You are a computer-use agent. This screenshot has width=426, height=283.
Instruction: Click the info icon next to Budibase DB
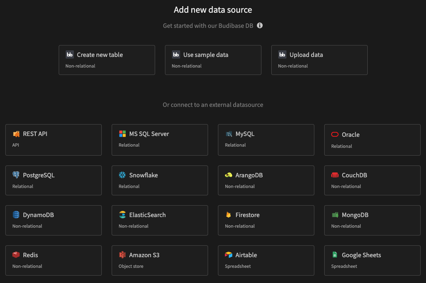coord(260,25)
